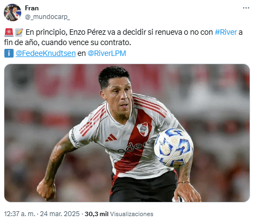Open the display name Fran
Viewport: 254px width, 221px height.
tap(32, 8)
